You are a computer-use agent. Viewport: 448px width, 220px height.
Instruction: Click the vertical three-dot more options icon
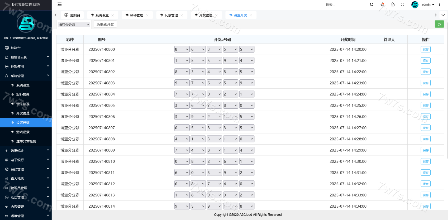440,4
